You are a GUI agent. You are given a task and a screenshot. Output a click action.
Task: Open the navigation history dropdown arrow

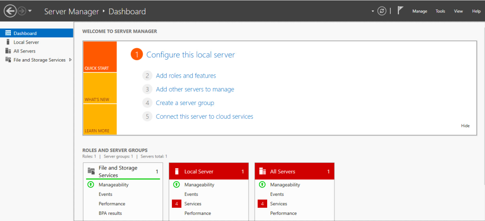pos(30,11)
